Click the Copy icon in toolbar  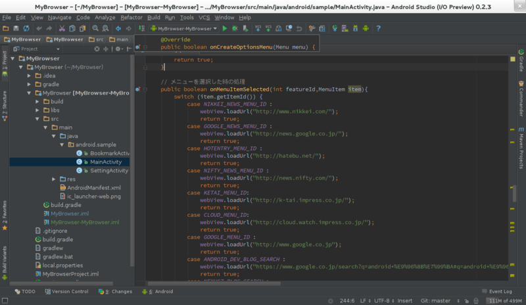point(72,28)
